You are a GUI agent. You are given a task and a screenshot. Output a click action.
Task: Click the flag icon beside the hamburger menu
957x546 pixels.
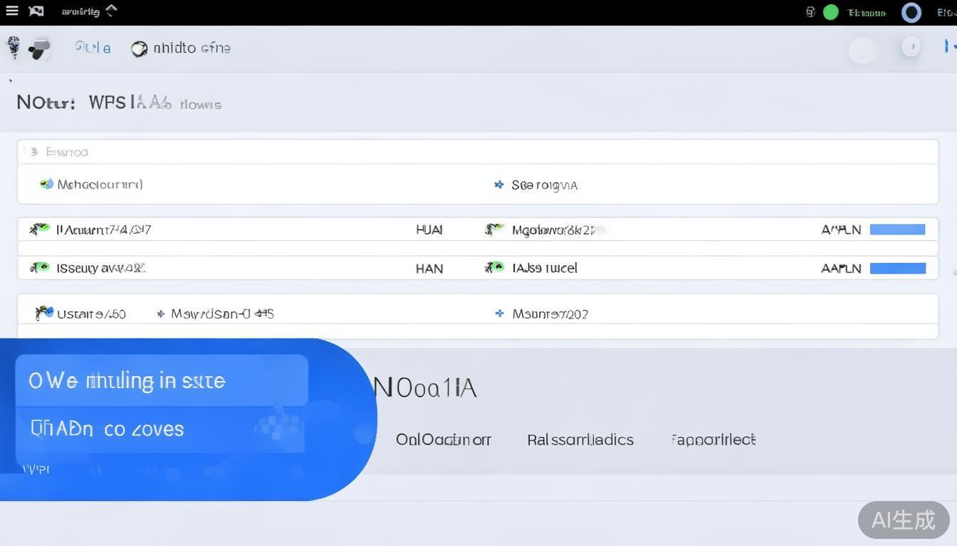pyautogui.click(x=36, y=11)
